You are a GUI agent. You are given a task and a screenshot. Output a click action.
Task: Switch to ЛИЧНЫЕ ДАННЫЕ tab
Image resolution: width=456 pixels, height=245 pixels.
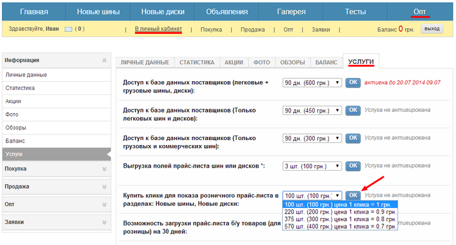[x=145, y=62]
